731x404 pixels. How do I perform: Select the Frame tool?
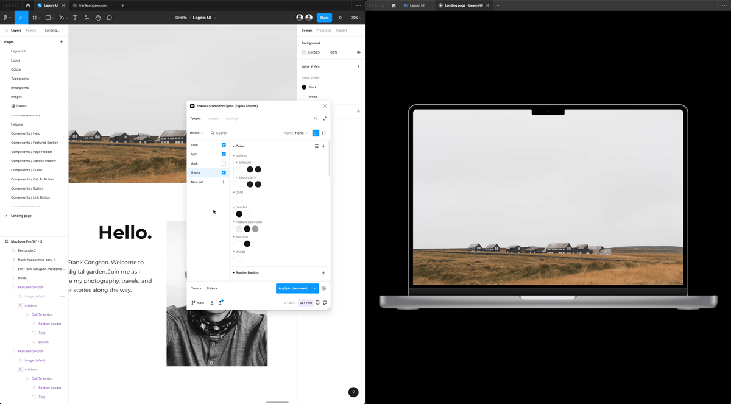point(34,18)
